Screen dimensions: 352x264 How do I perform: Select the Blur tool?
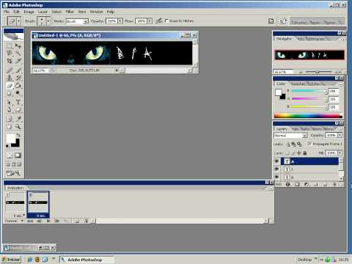coord(10,93)
